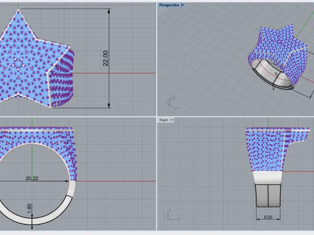Click the Right viewport title label
This screenshot has height=235, width=314.
pyautogui.click(x=164, y=120)
